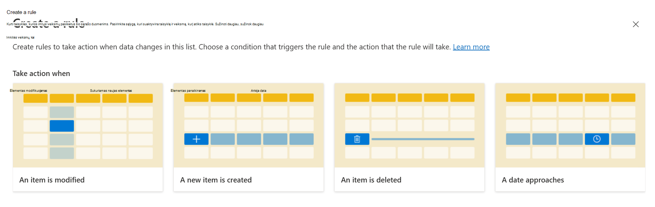Open the Learn more link
Screen dimensions: 655x207
click(x=471, y=47)
